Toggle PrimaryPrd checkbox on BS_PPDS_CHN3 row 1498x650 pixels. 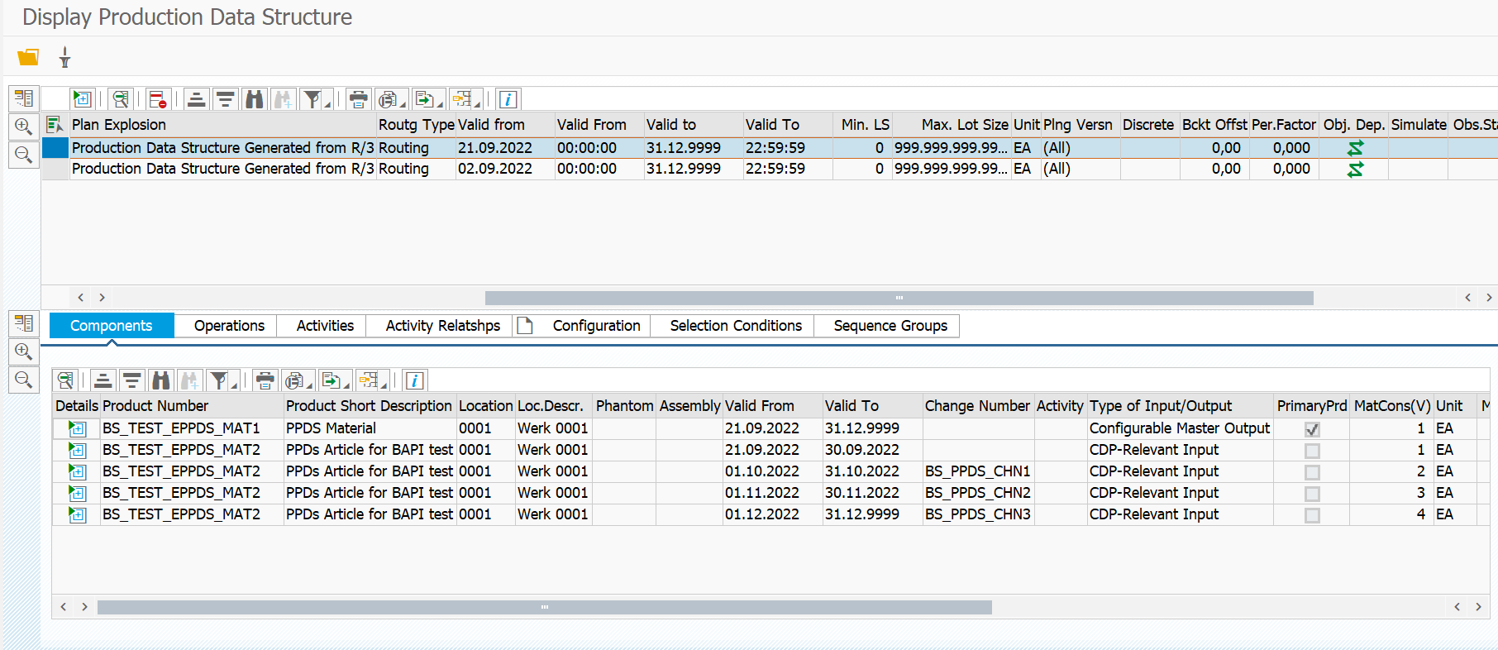[x=1311, y=515]
